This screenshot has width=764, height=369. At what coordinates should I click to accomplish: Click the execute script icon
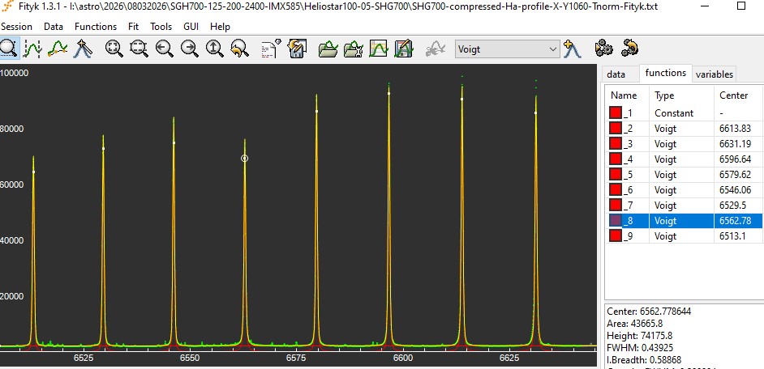(271, 49)
